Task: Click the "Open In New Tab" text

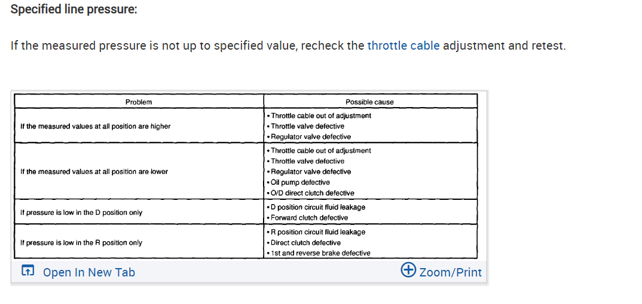Action: 89,272
